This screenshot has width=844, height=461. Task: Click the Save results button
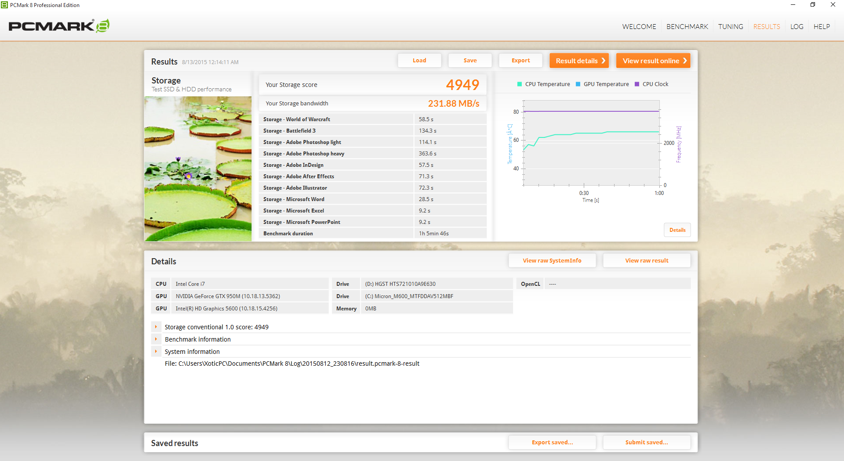coord(470,61)
